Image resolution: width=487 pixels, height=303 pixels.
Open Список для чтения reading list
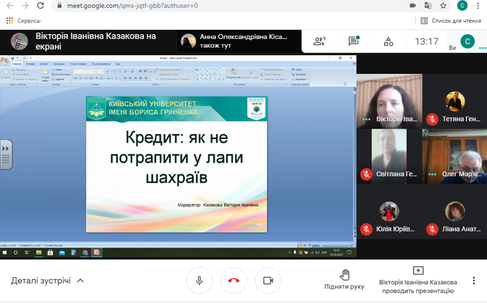tap(451, 21)
